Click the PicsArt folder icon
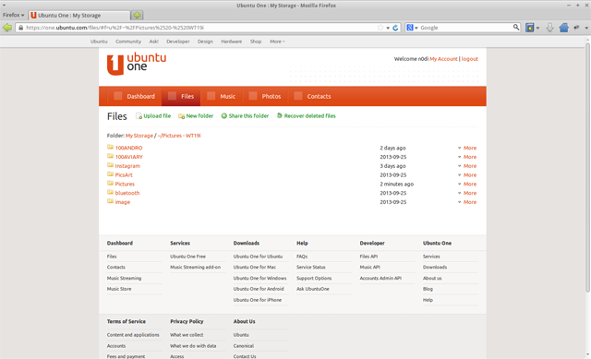The image size is (591, 359). tap(110, 174)
